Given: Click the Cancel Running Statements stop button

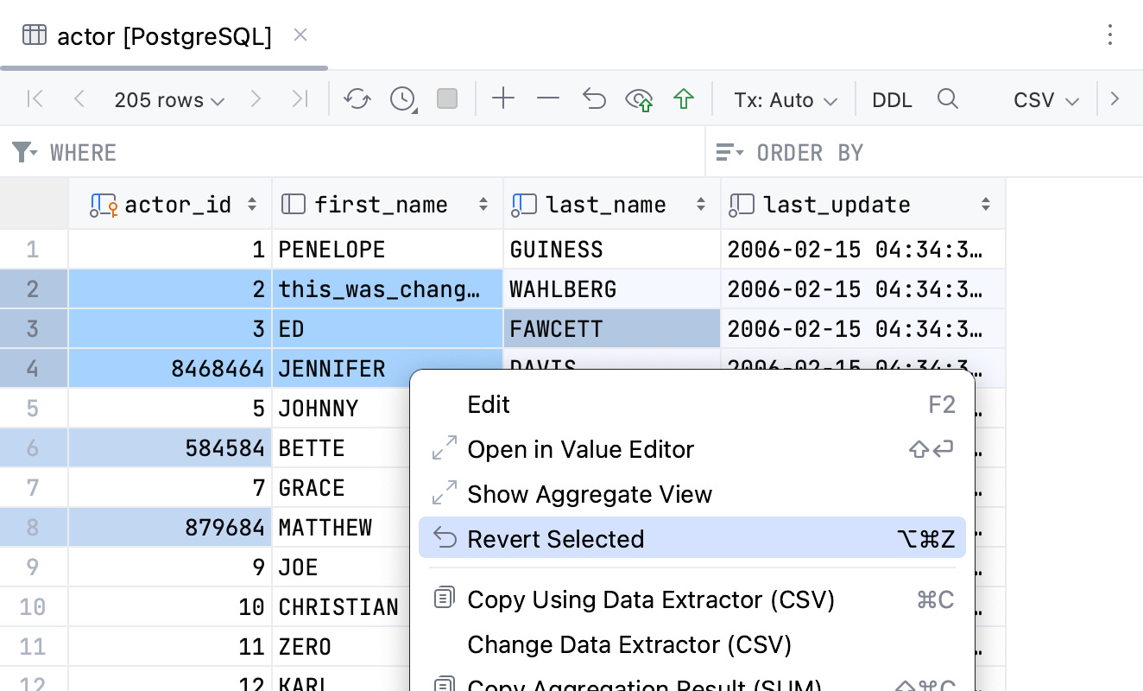Looking at the screenshot, I should 447,99.
